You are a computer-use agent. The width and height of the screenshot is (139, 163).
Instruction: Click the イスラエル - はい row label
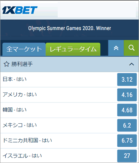click(x=22, y=156)
